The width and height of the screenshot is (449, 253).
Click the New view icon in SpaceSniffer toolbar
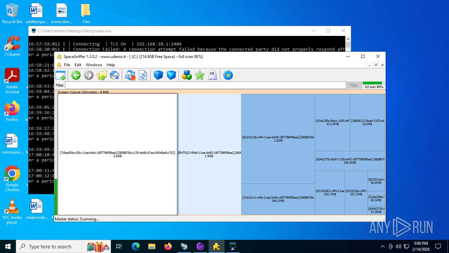[x=60, y=75]
